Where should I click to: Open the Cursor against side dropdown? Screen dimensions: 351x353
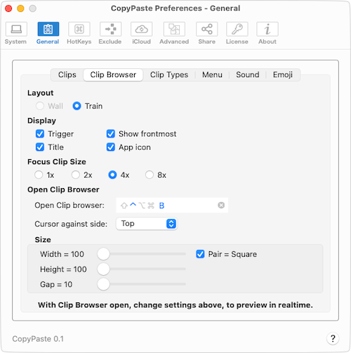[147, 224]
